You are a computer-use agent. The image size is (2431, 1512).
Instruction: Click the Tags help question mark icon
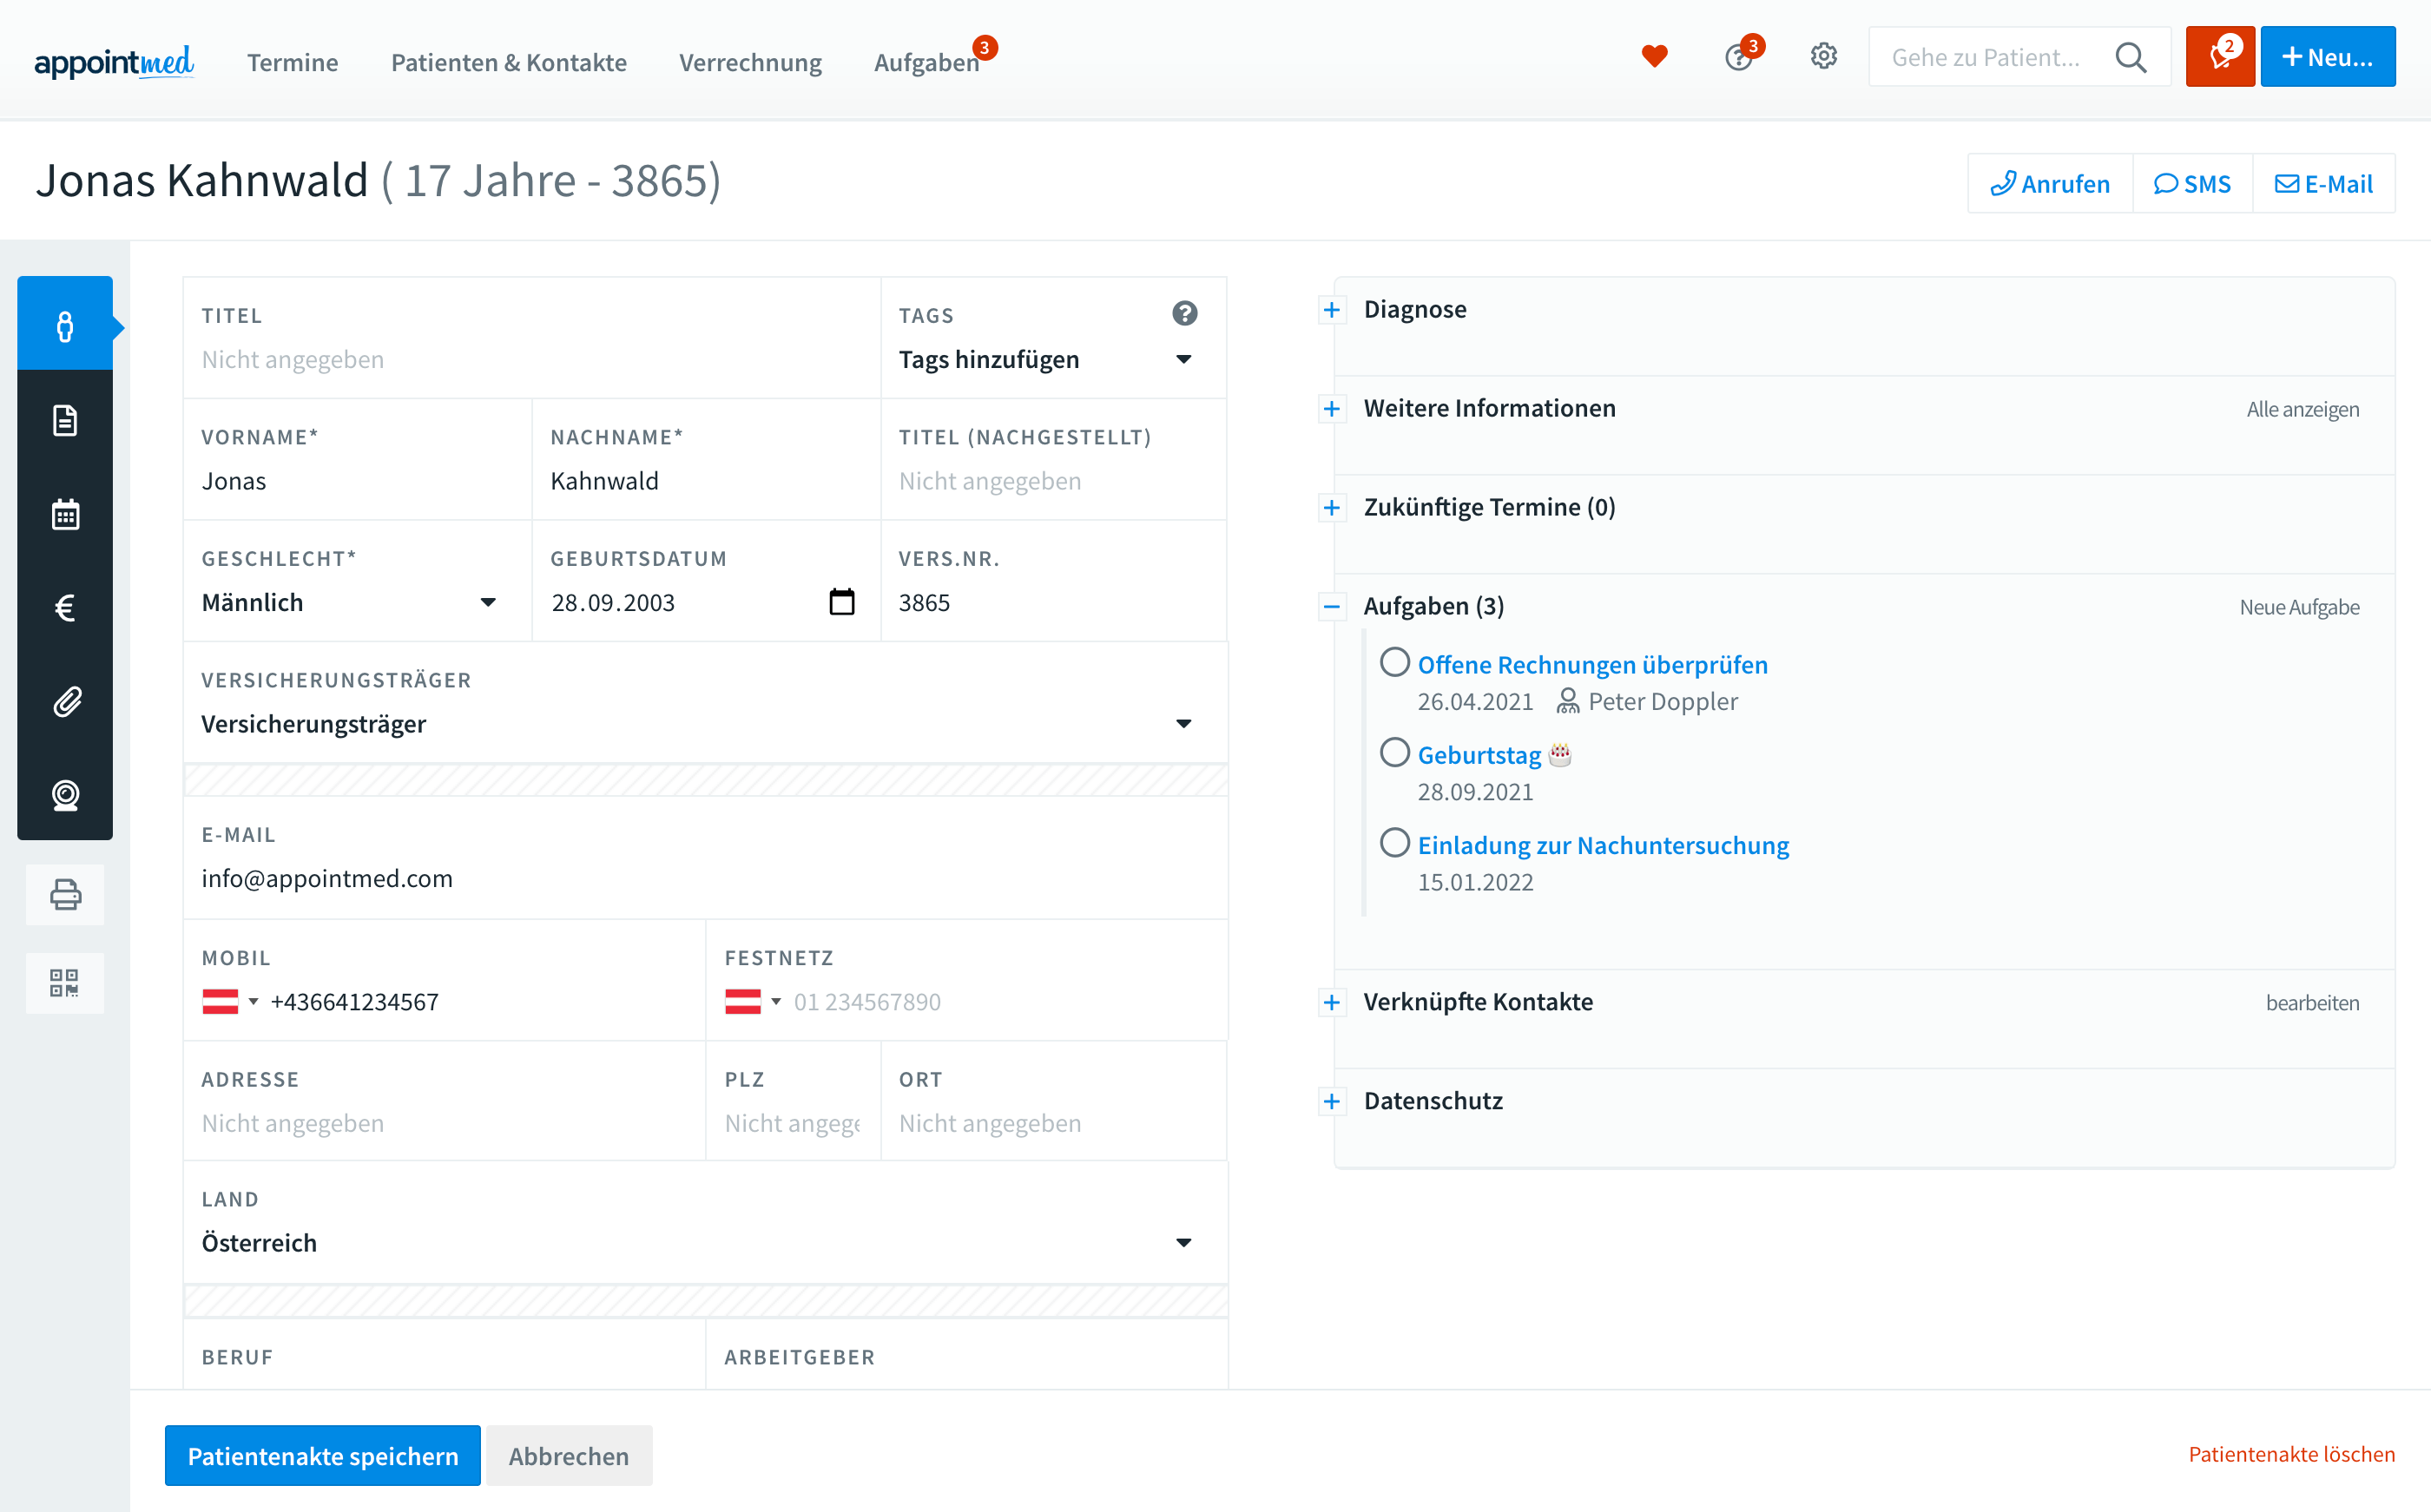(1184, 314)
